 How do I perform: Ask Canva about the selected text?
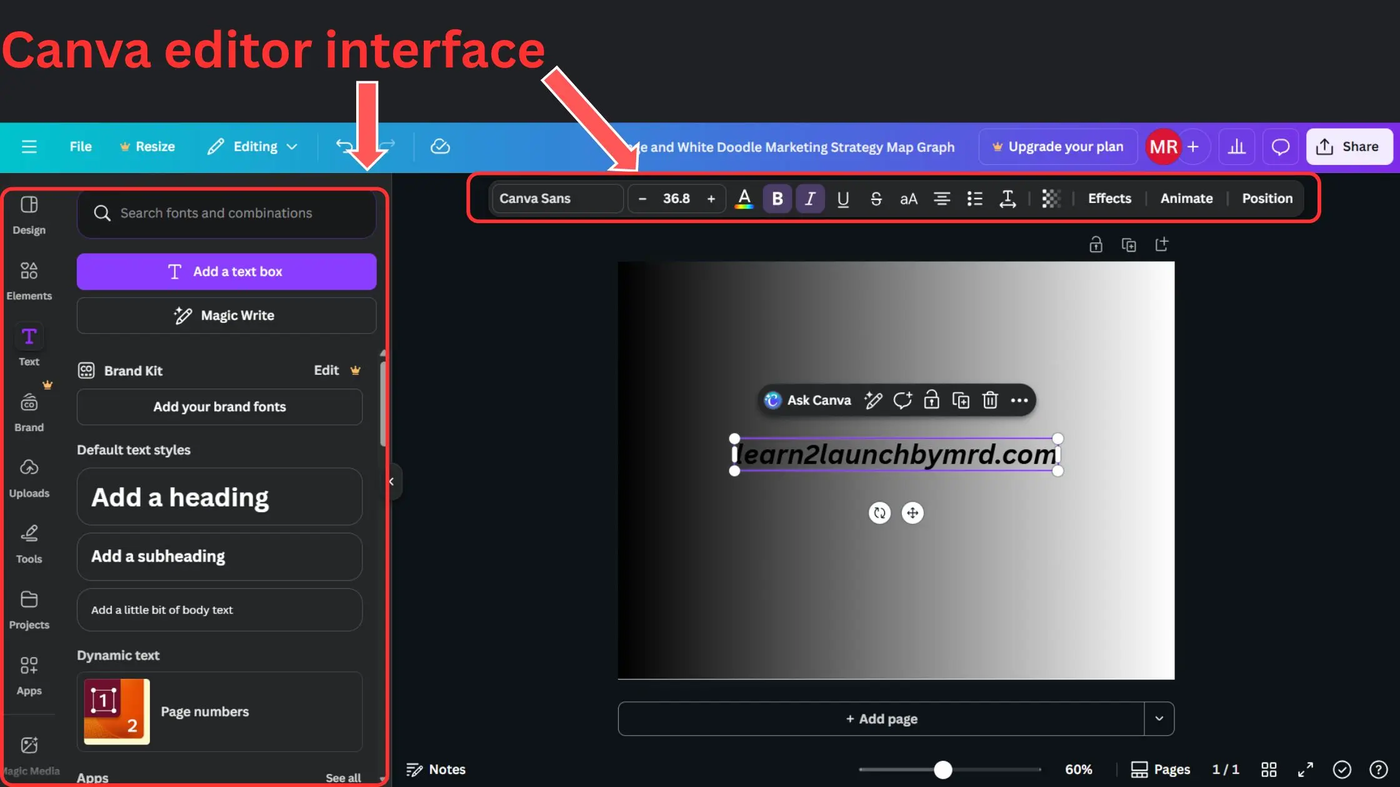tap(807, 400)
